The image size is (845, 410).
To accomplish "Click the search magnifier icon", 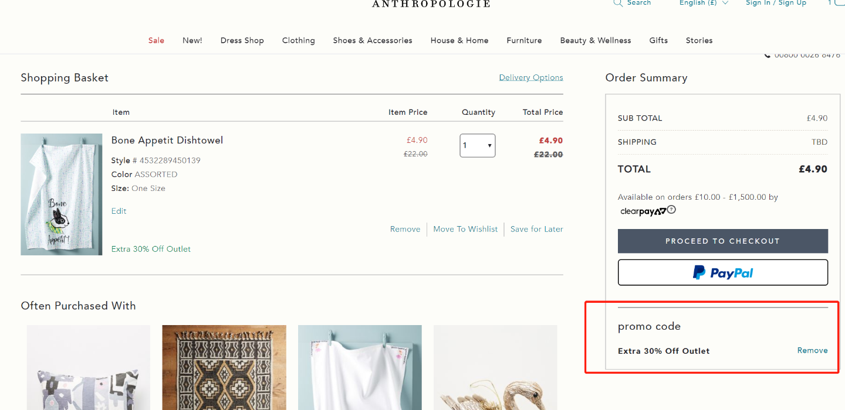I will pyautogui.click(x=617, y=3).
